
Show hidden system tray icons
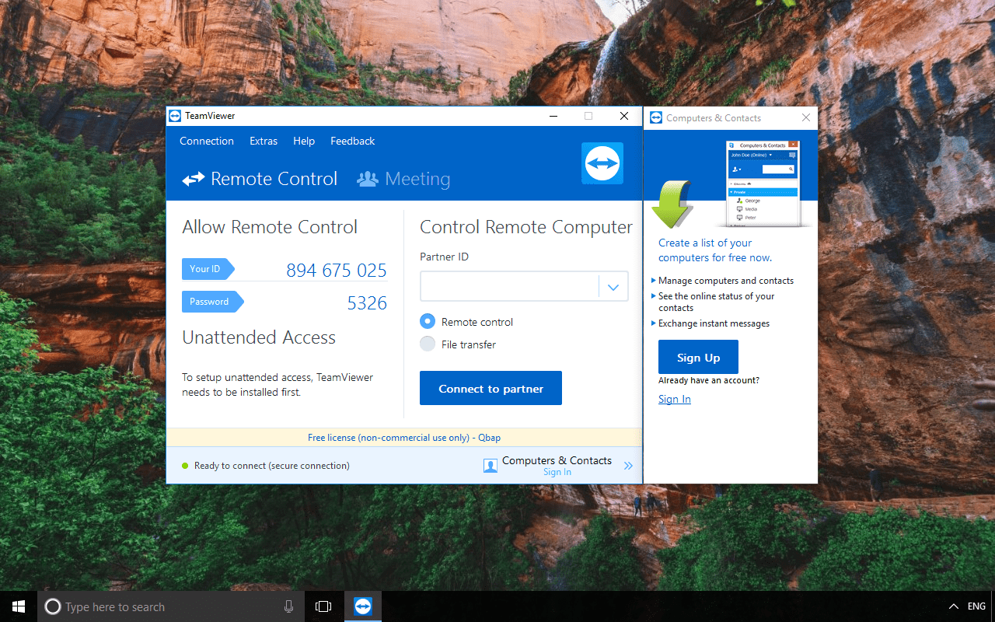click(x=954, y=606)
